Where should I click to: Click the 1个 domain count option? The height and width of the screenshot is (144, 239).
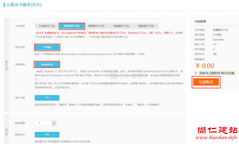pyautogui.click(x=47, y=98)
